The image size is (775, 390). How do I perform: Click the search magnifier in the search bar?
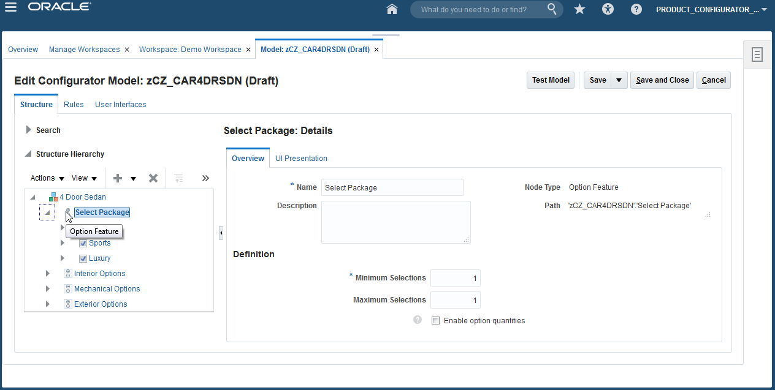pos(551,9)
